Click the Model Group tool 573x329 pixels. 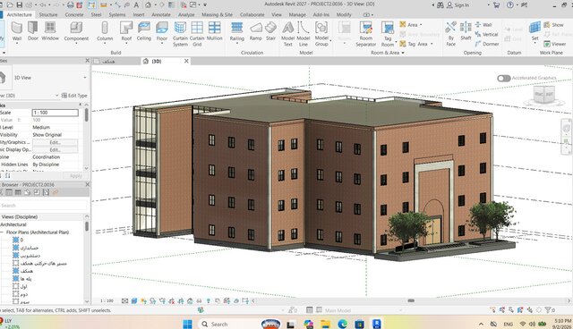click(321, 34)
